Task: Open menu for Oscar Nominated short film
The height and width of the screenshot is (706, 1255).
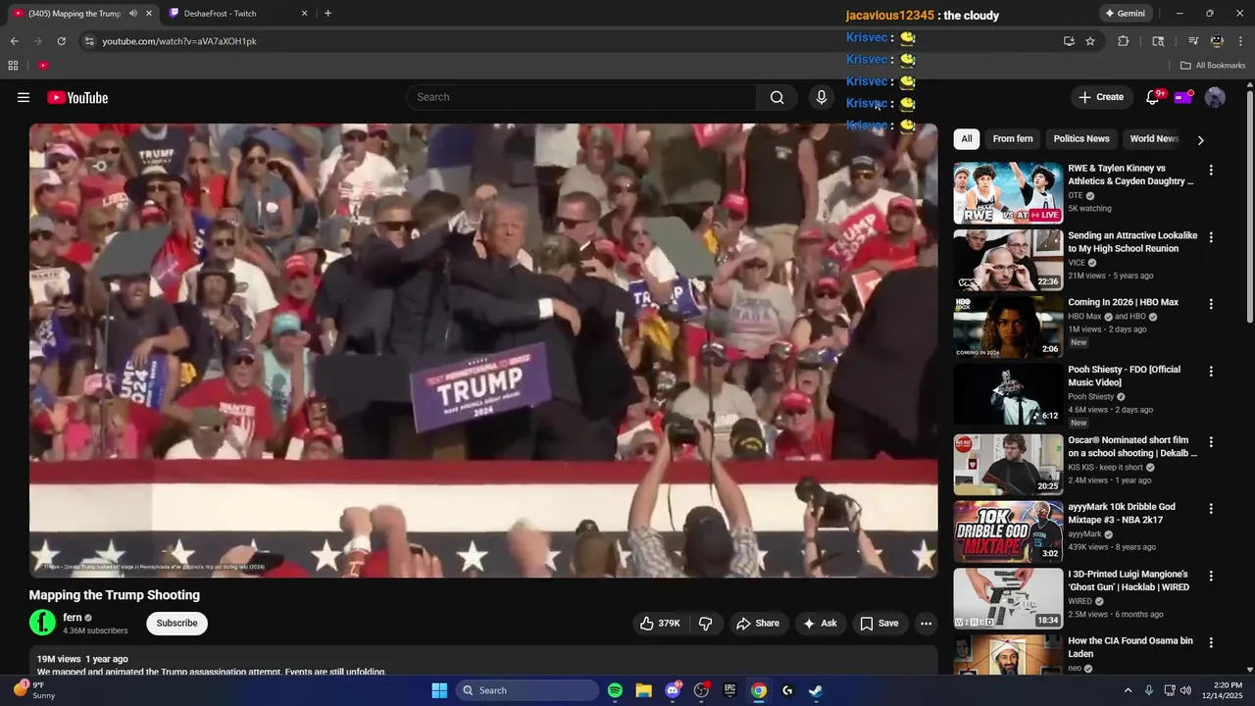Action: (1211, 442)
